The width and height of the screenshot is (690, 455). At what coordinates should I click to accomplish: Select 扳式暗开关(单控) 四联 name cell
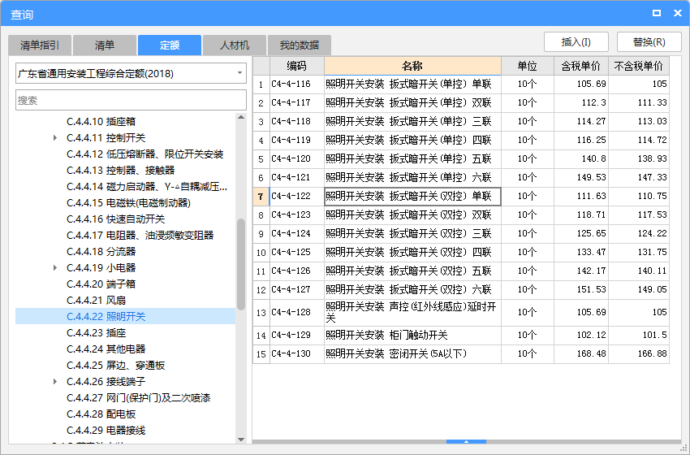[412, 140]
